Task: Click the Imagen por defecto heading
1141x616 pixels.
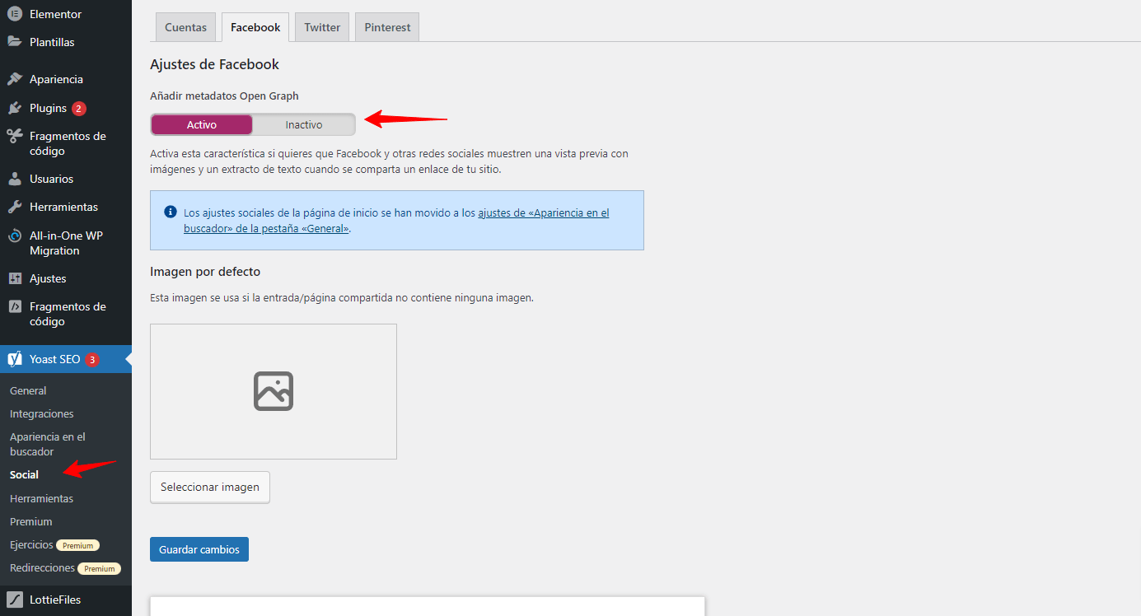Action: point(205,272)
